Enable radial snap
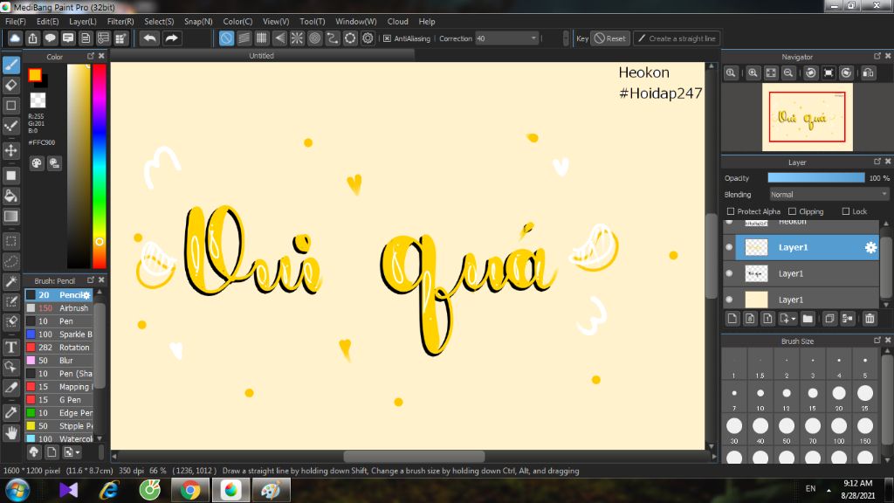 pos(297,38)
